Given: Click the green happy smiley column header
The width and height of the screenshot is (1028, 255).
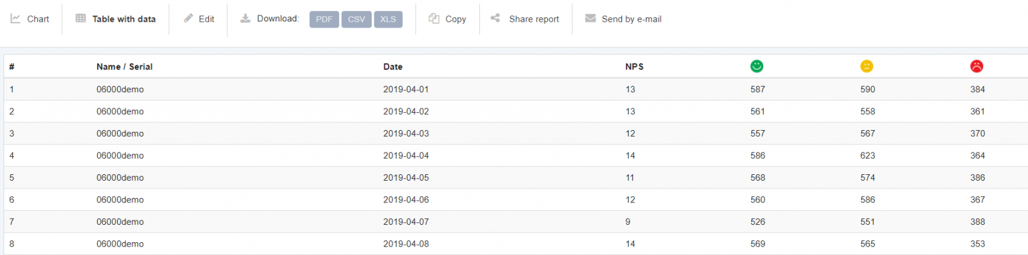Looking at the screenshot, I should click(x=757, y=66).
